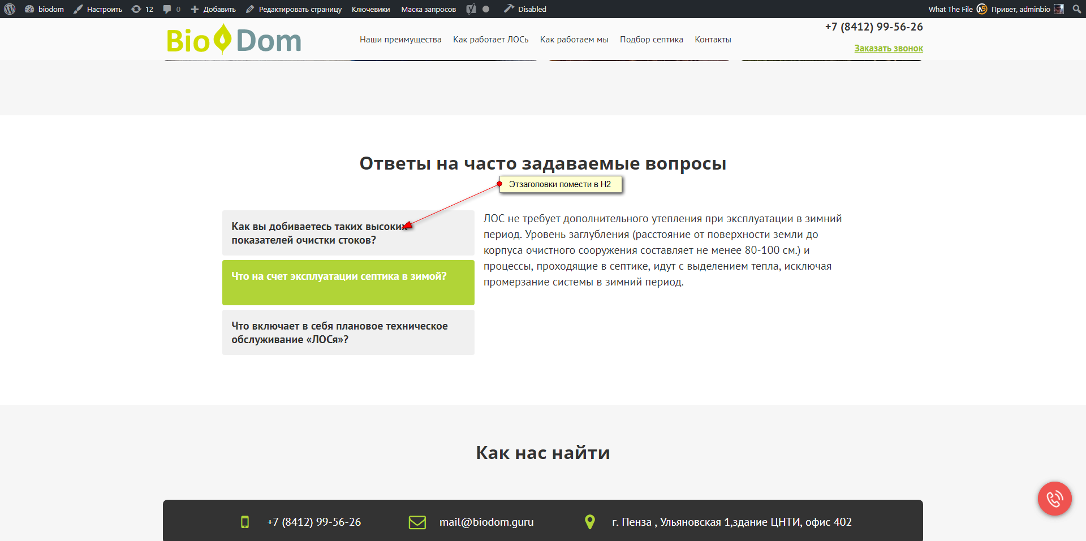Viewport: 1086px width, 541px height.
Task: Click the green envelope mail icon
Action: pos(417,522)
